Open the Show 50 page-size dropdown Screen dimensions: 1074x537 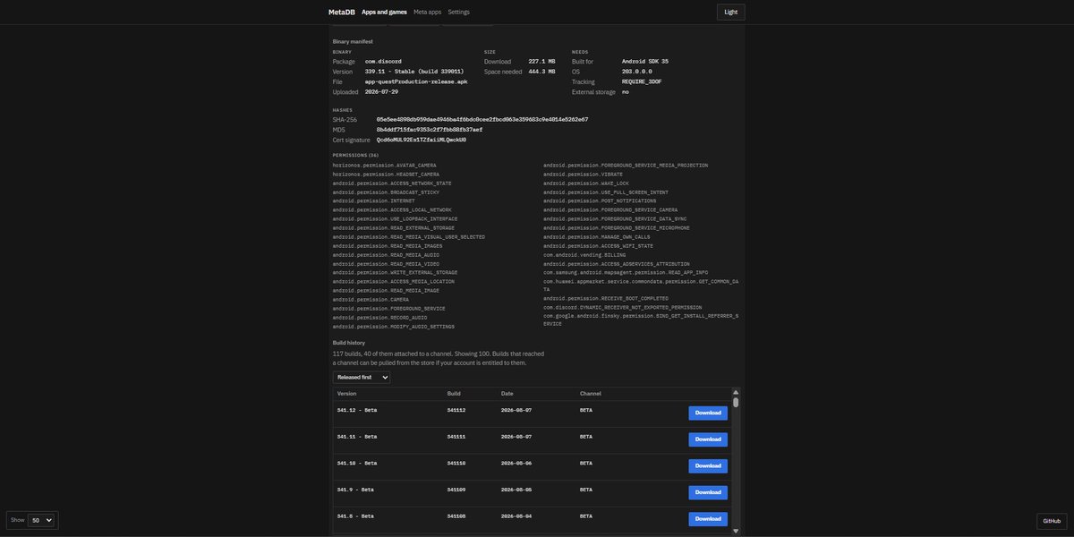(x=41, y=520)
